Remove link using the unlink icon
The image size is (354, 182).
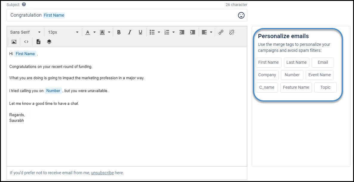232,32
